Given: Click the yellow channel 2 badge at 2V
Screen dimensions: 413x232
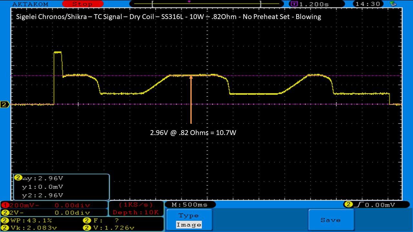Looking at the screenshot, I should [4, 213].
